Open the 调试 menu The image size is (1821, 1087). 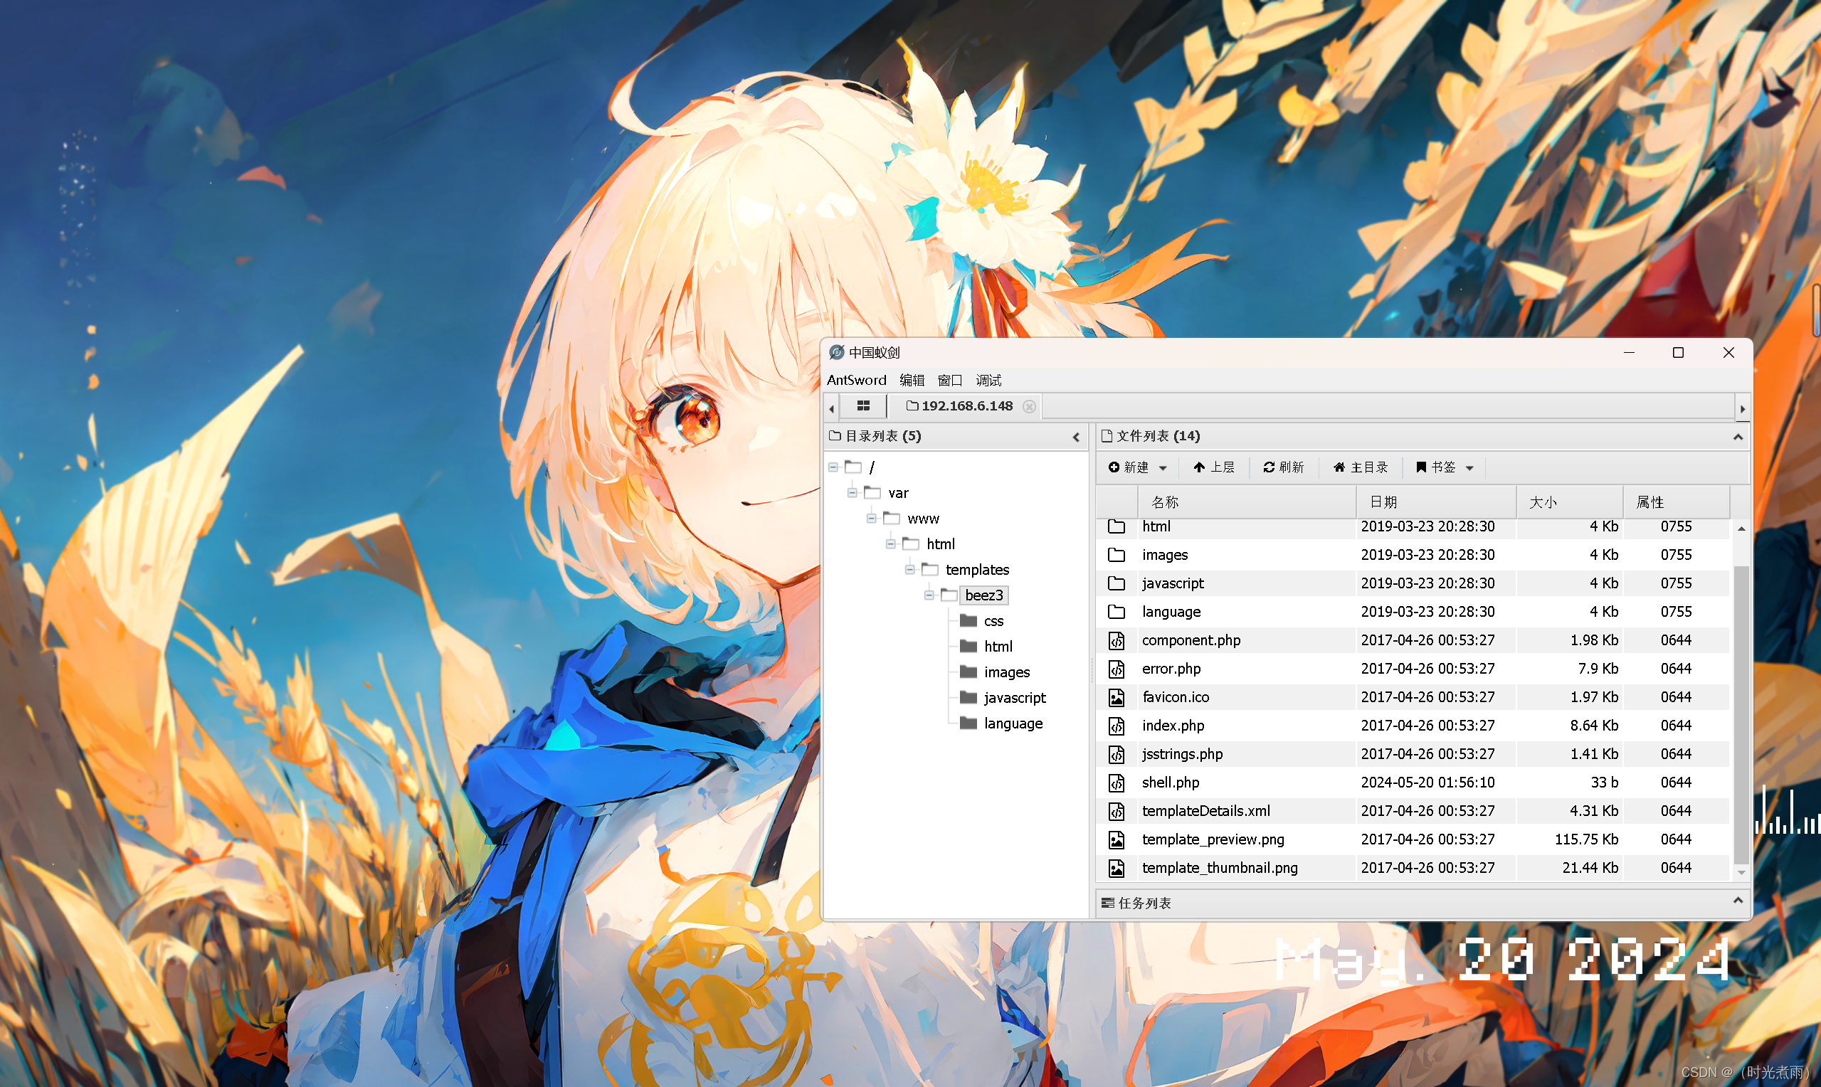click(988, 380)
